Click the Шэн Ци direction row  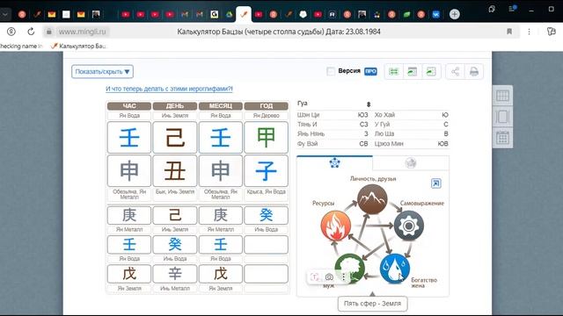(x=333, y=115)
